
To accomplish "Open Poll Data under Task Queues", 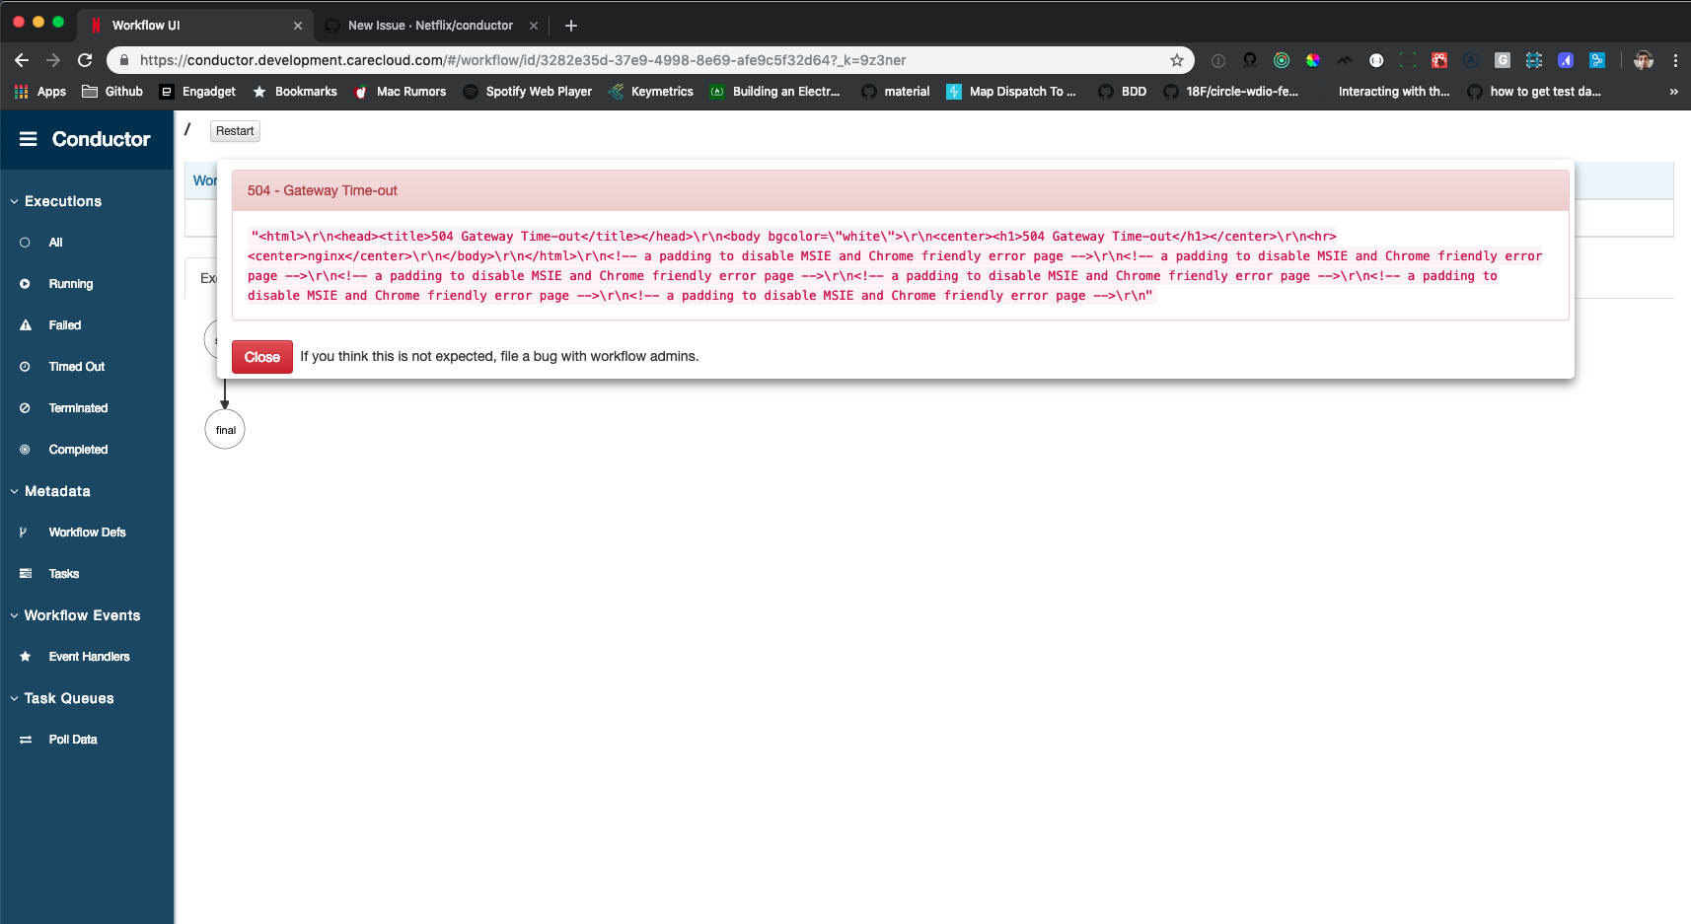I will 72,739.
